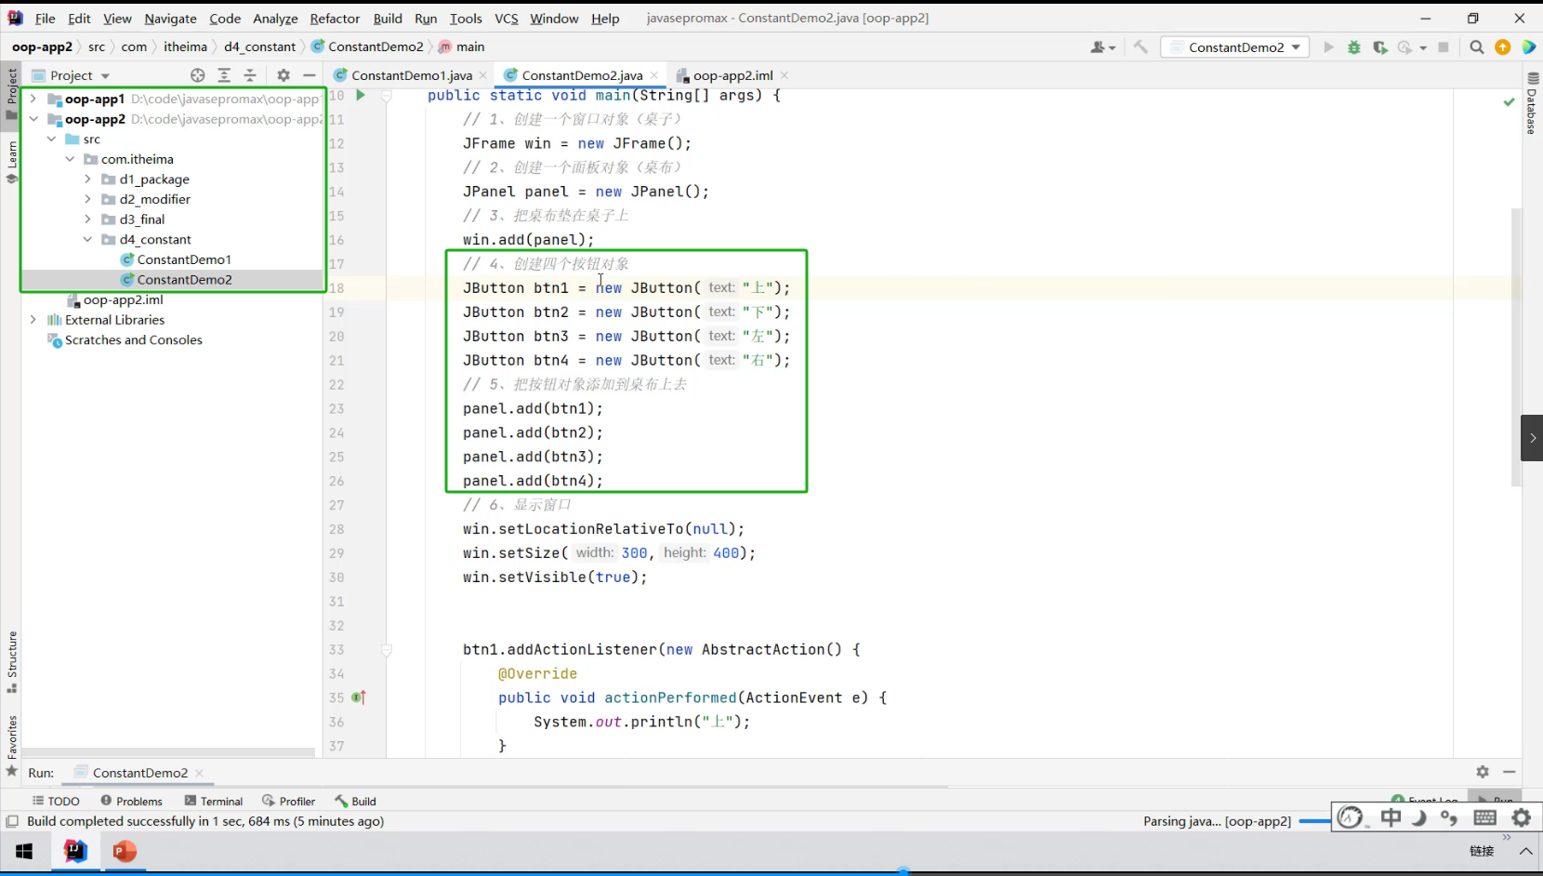Open the Problems tool window
Viewport: 1543px width, 876px height.
point(132,801)
